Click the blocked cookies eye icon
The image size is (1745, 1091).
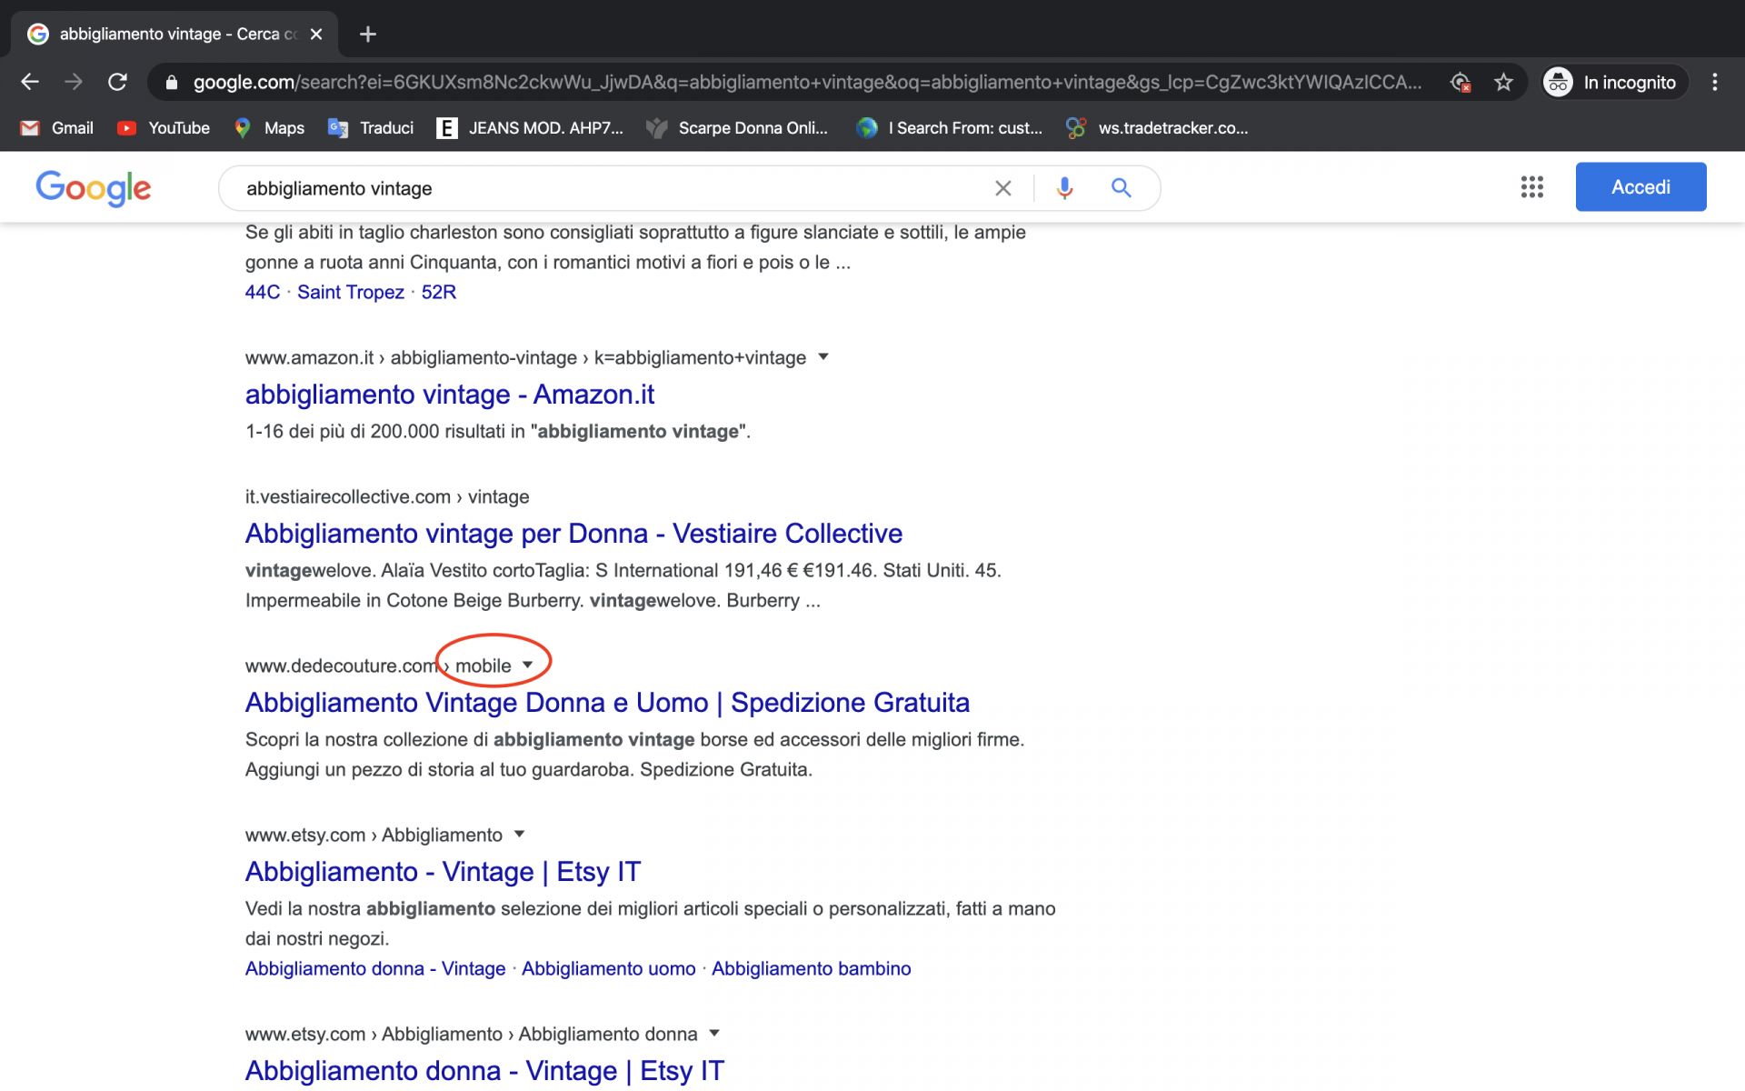click(1460, 82)
